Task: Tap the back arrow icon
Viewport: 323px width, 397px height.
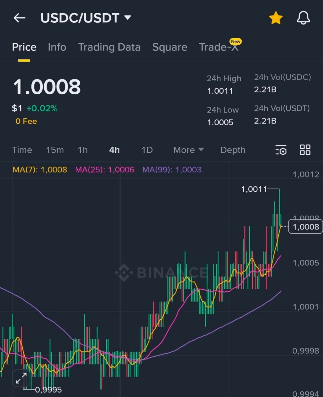Action: click(x=19, y=18)
